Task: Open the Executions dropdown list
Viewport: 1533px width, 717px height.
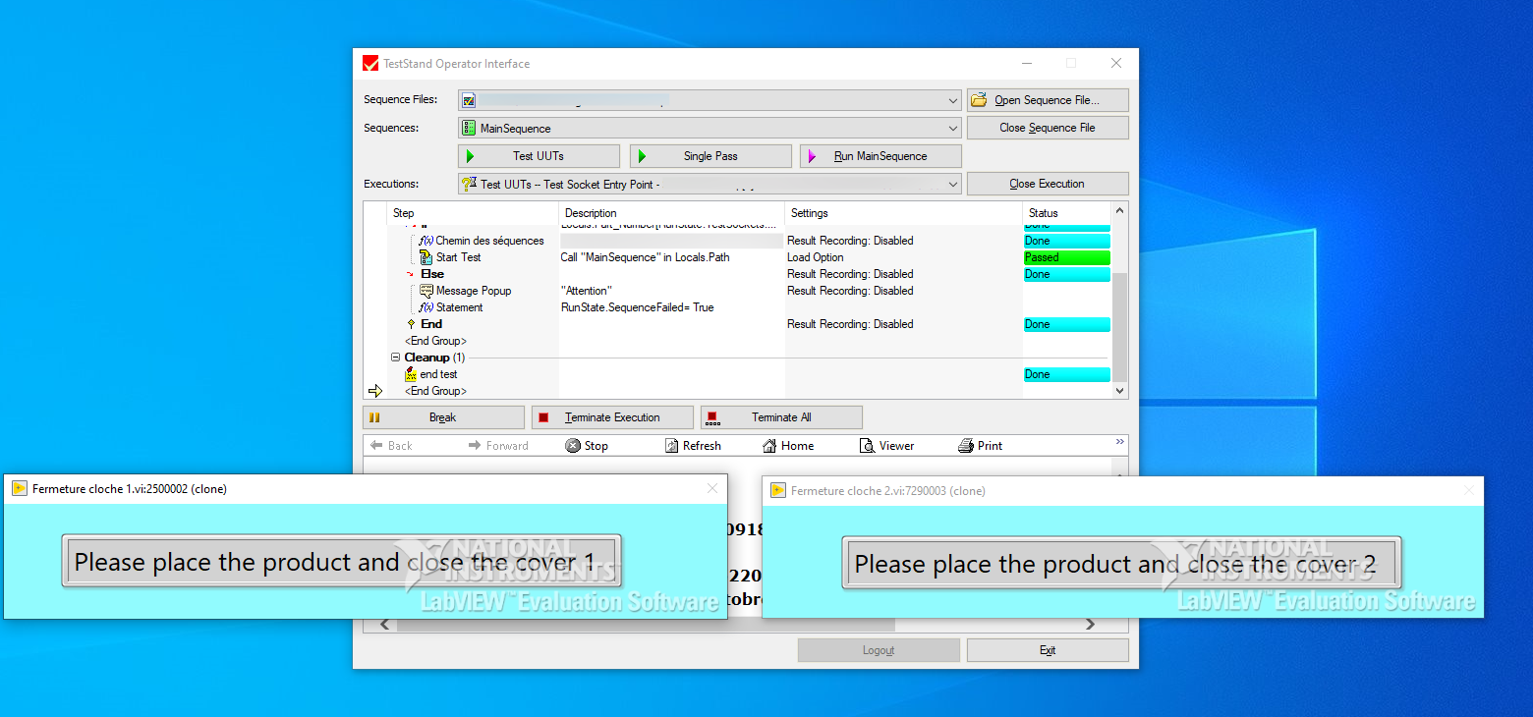Action: [x=953, y=184]
